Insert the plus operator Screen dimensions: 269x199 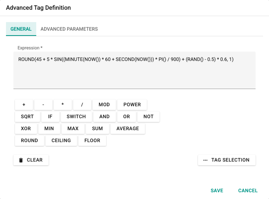(24, 105)
